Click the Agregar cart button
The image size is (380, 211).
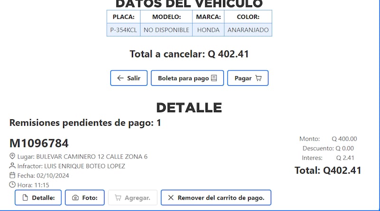(133, 197)
